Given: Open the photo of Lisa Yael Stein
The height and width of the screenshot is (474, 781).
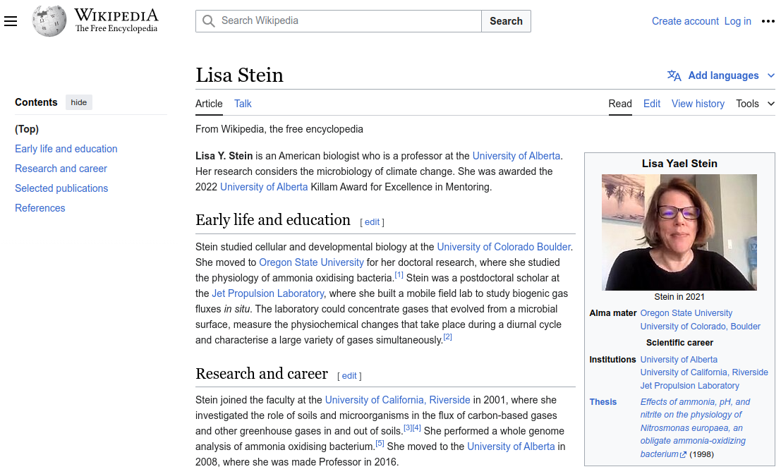Looking at the screenshot, I should (679, 232).
